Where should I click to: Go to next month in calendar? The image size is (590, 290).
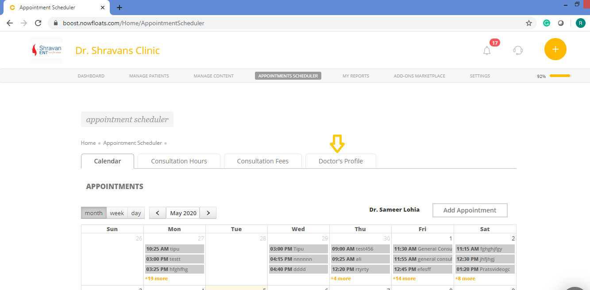208,213
